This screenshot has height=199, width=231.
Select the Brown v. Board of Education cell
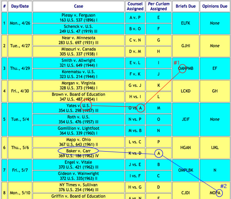point(79,97)
